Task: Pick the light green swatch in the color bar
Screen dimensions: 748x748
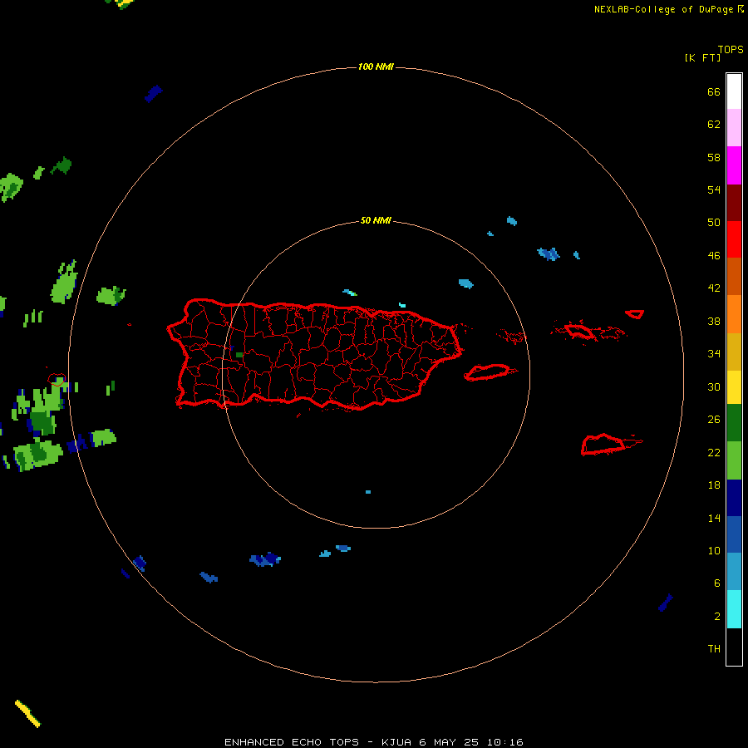Action: click(734, 460)
